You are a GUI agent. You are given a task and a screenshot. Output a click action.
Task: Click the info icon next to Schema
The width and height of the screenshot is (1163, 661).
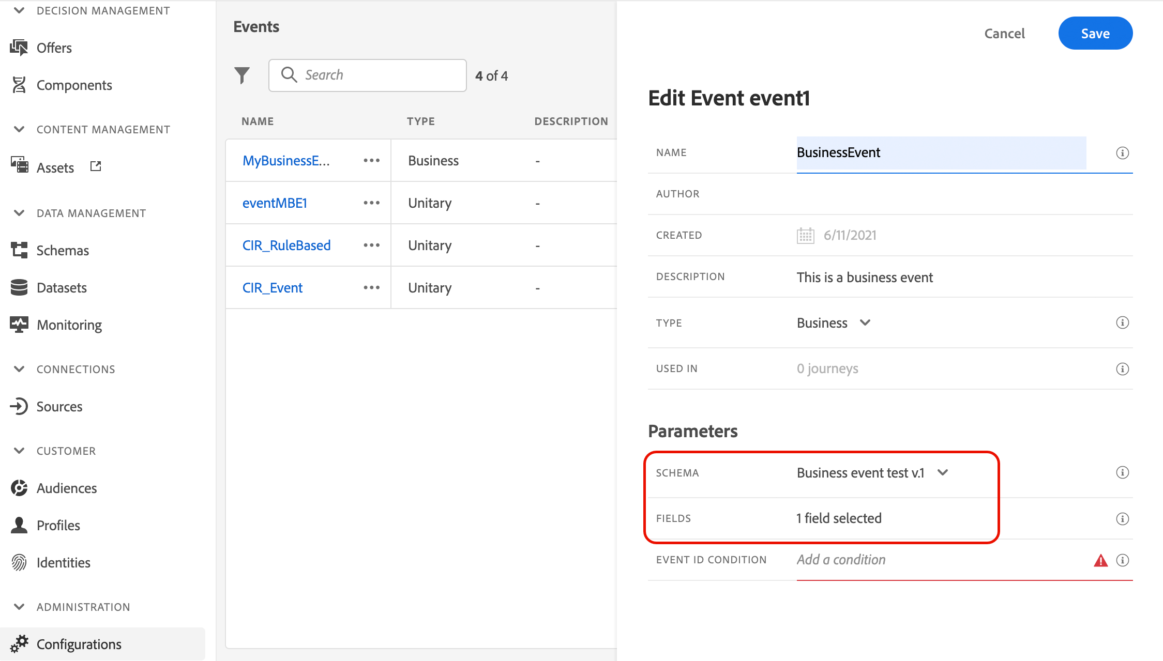(1122, 472)
